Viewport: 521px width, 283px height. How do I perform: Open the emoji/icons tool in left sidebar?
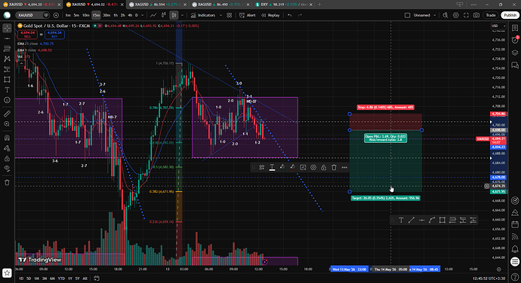(x=7, y=100)
